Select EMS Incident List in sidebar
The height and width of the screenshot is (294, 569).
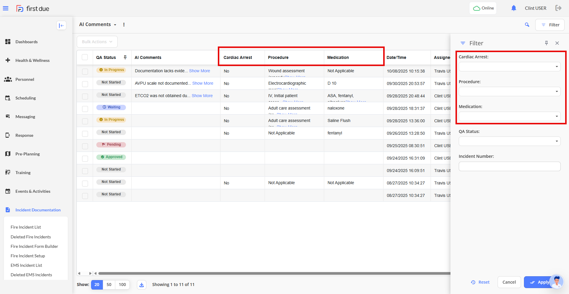[26, 265]
